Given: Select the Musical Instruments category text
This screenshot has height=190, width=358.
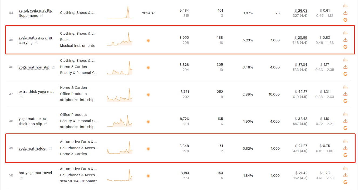Looking at the screenshot, I should coord(78,46).
